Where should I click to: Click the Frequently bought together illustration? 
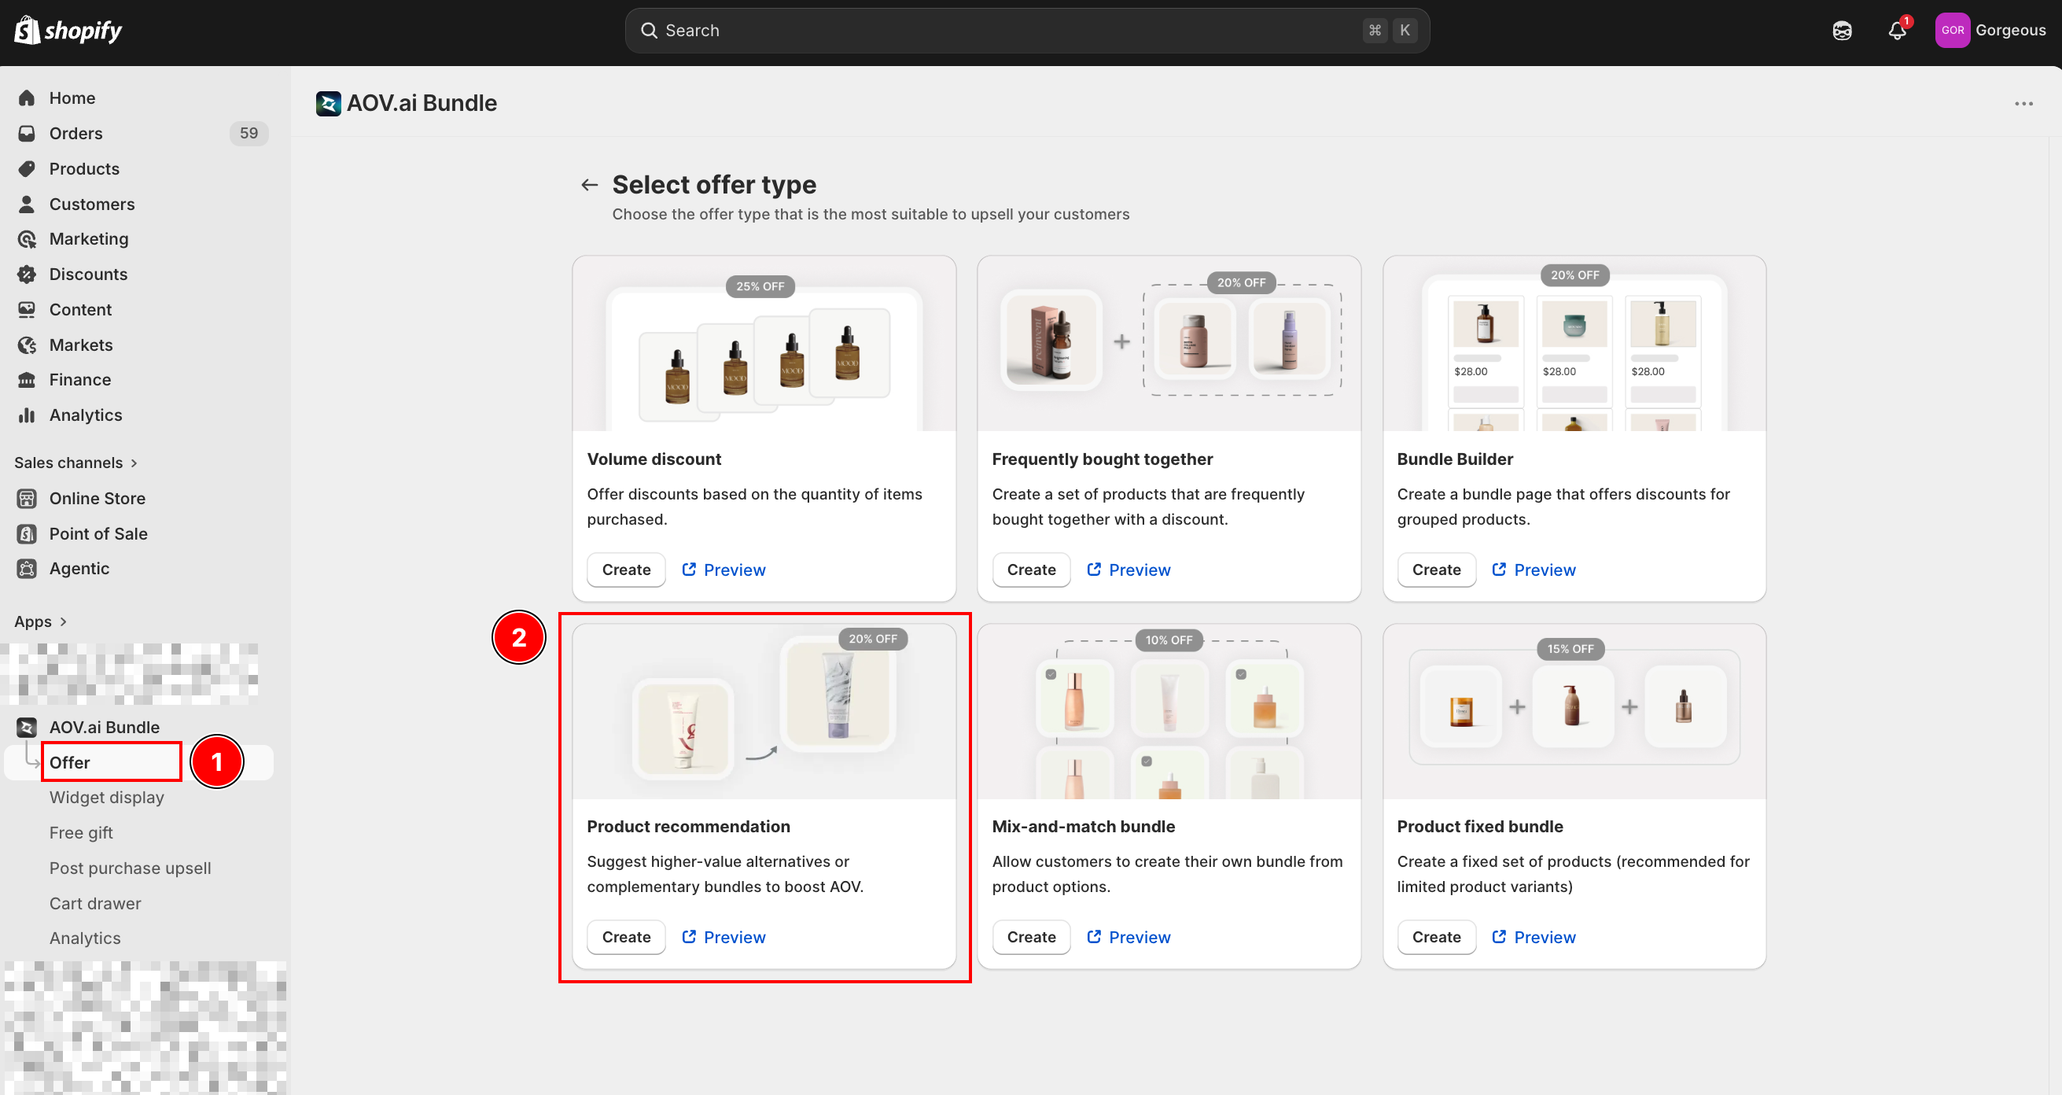point(1169,345)
